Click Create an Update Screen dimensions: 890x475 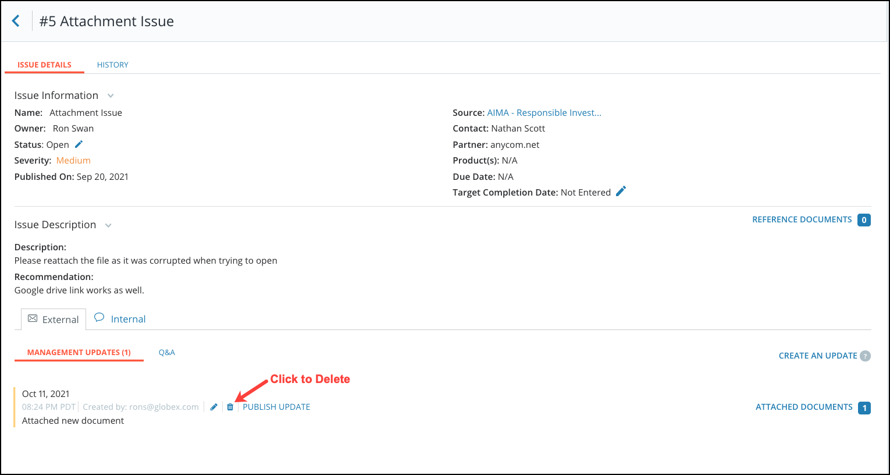818,356
